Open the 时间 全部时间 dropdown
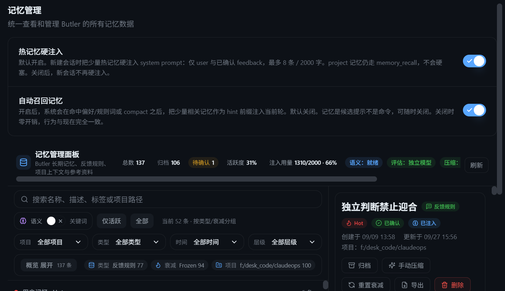Image resolution: width=505 pixels, height=291 pixels. point(207,242)
